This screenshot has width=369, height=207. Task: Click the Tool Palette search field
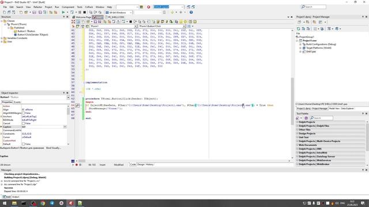tap(321, 118)
